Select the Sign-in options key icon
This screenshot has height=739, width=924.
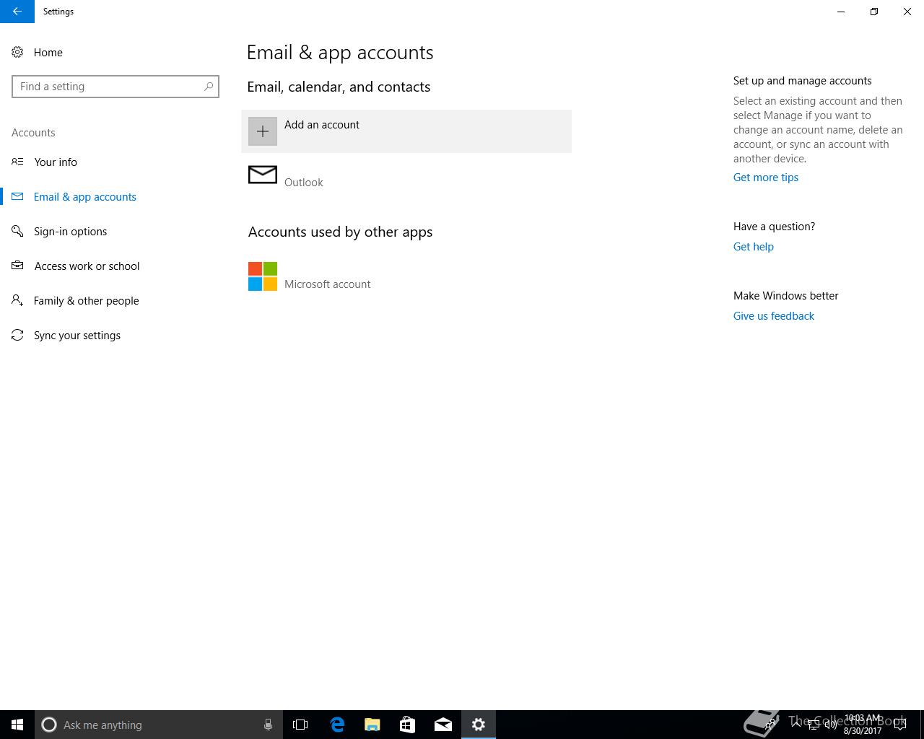17,231
